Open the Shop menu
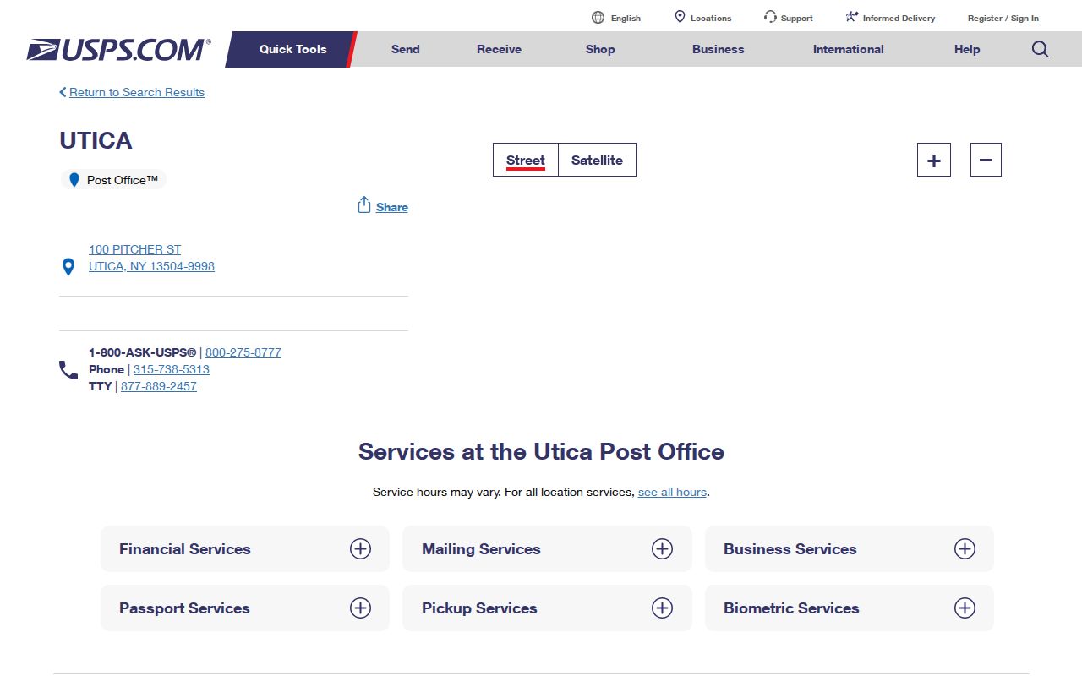 click(600, 49)
